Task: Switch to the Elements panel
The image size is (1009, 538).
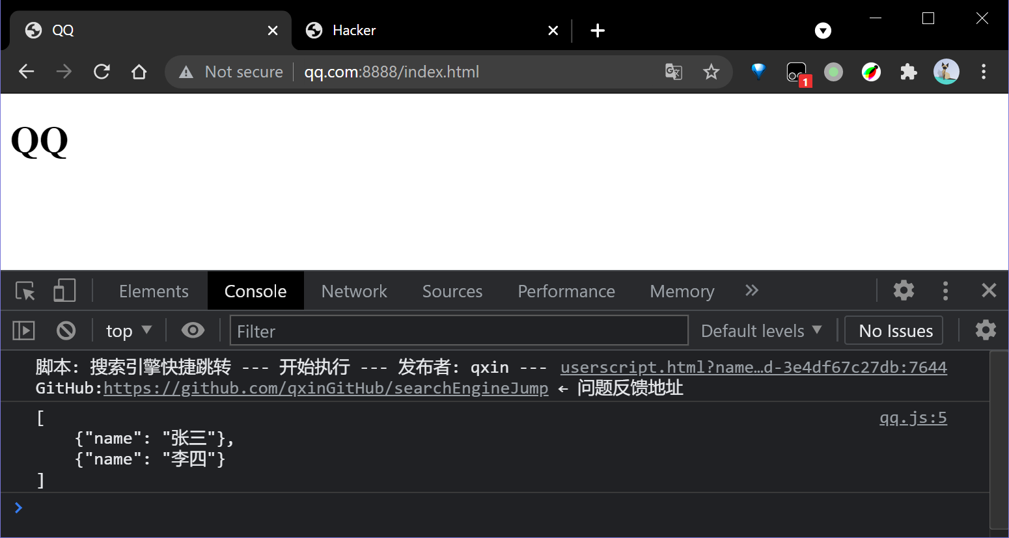Action: 154,291
